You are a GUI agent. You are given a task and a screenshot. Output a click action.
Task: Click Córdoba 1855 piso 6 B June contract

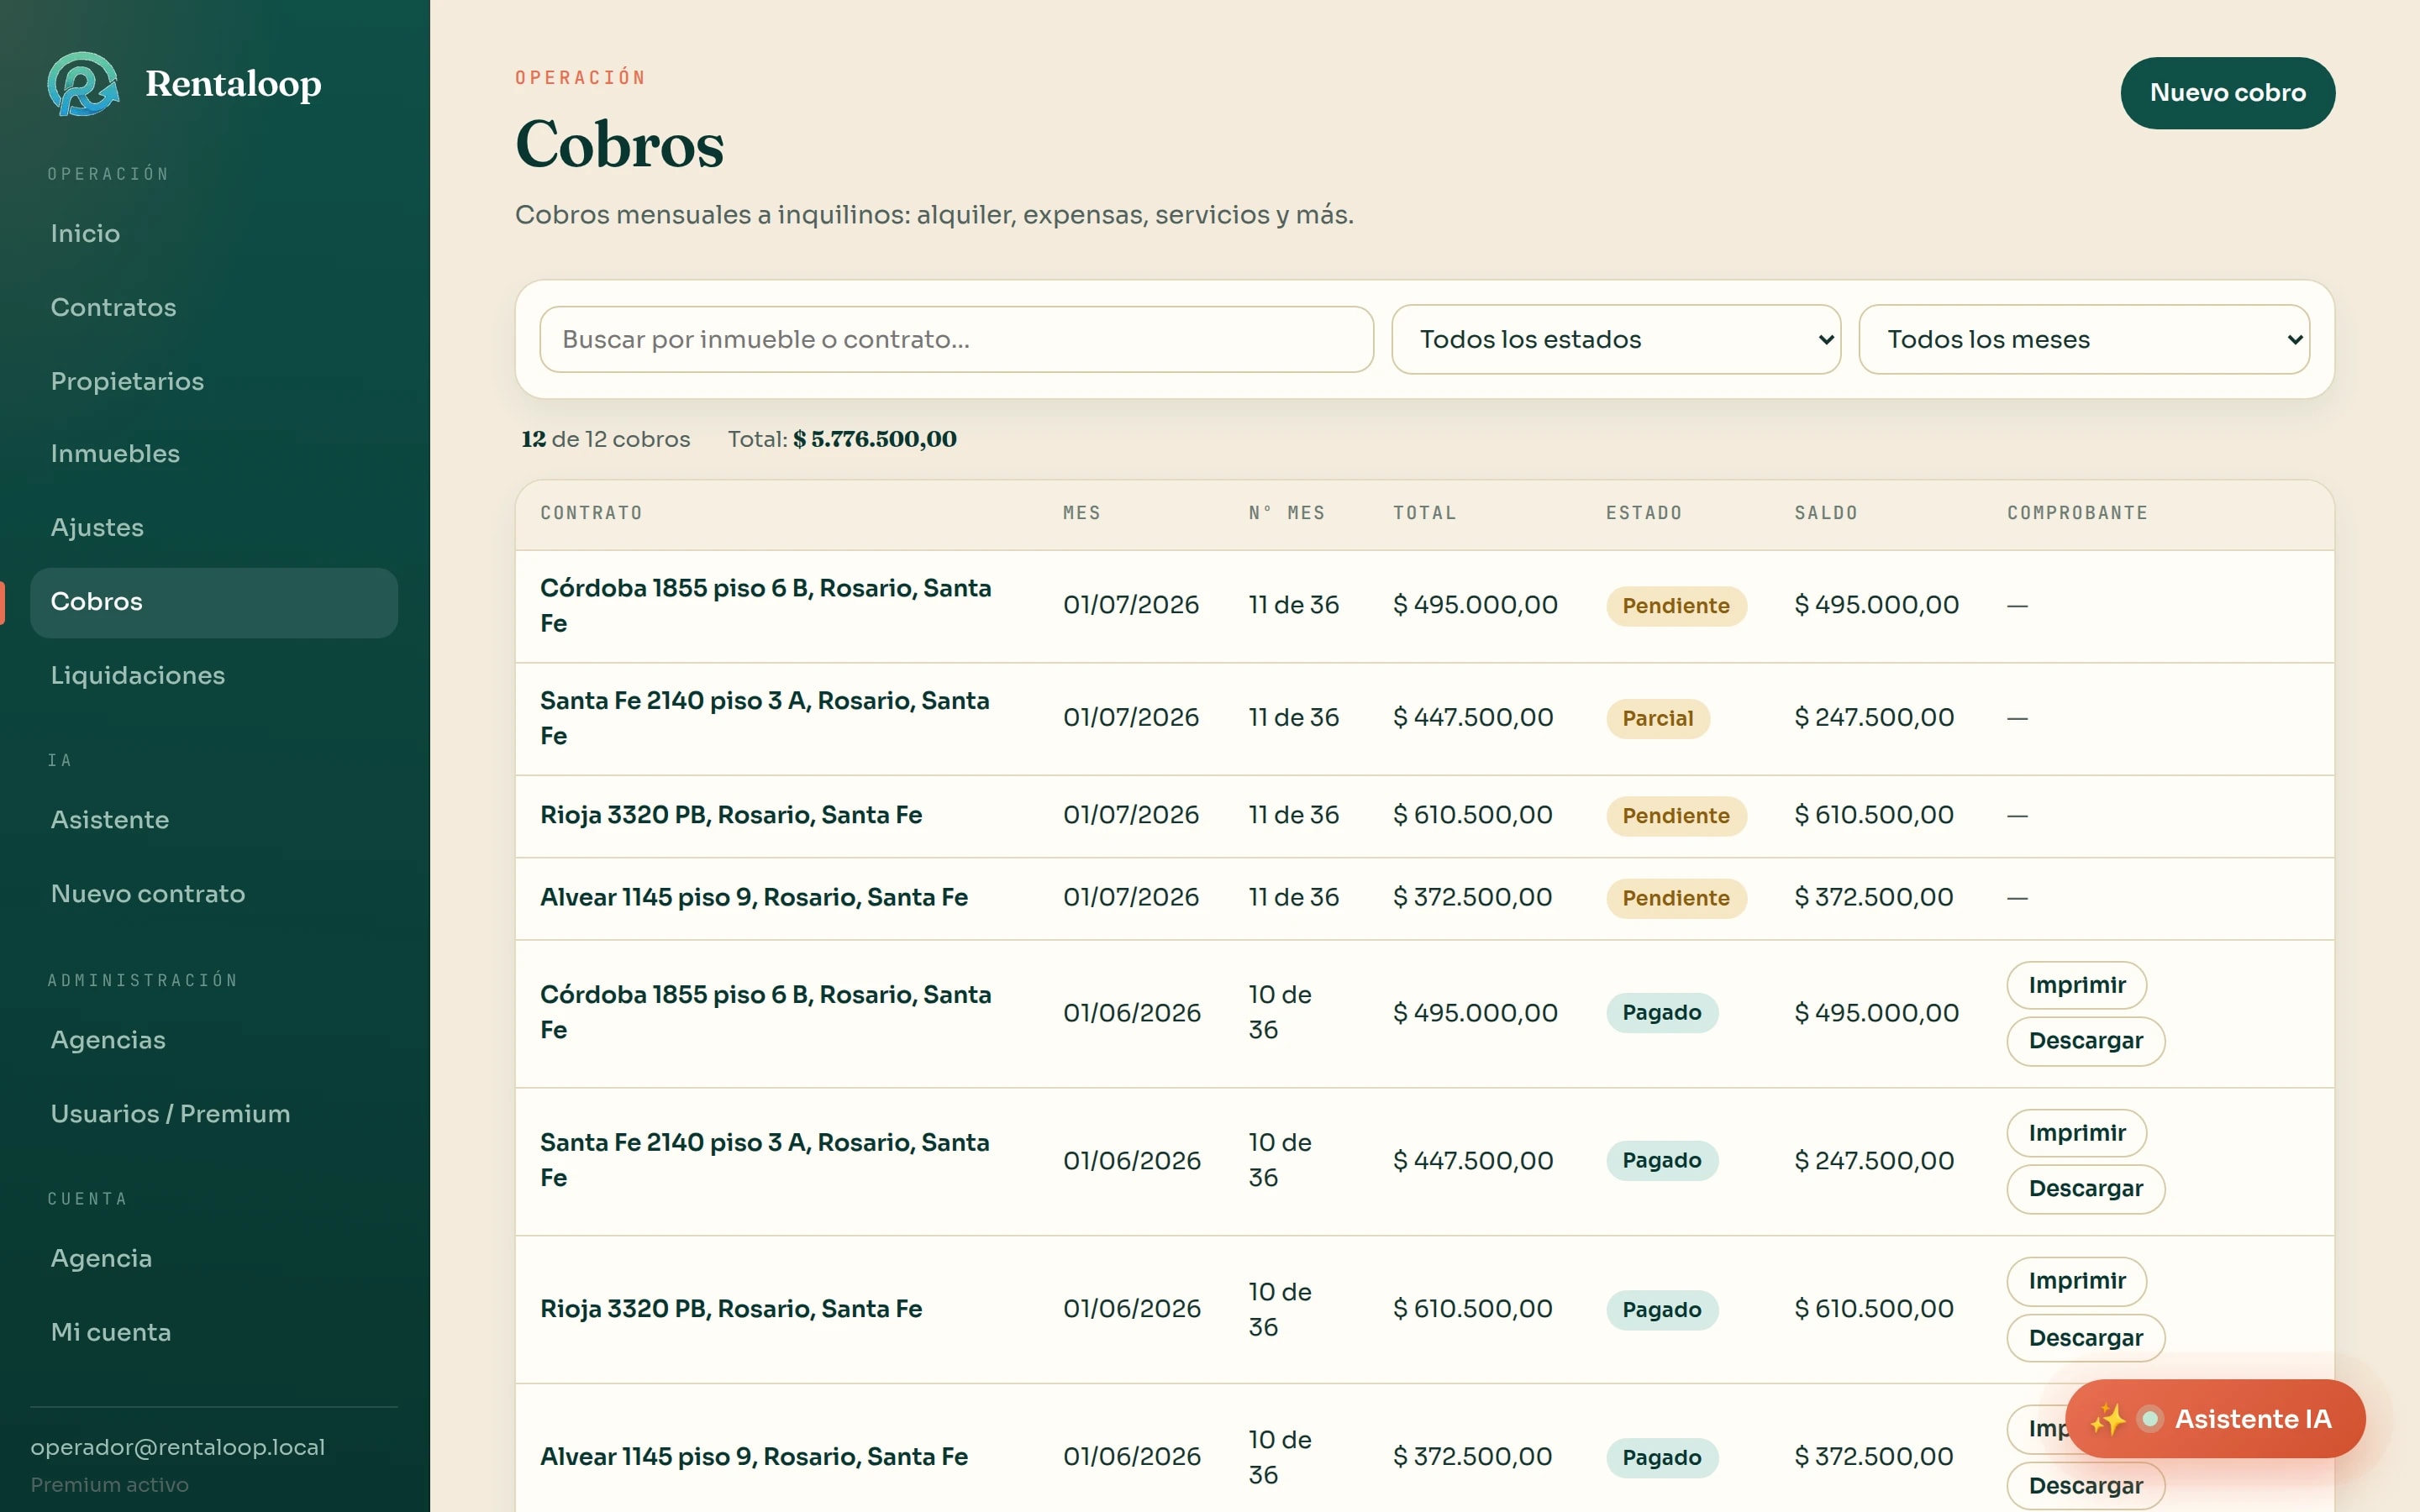click(x=765, y=1013)
